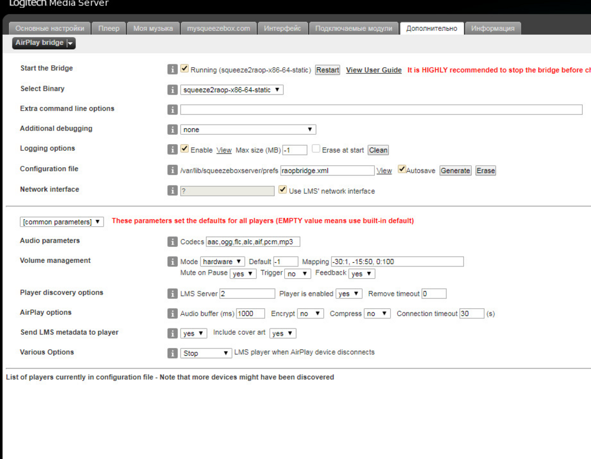The height and width of the screenshot is (459, 591).
Task: Click the Restart button
Action: pos(327,70)
